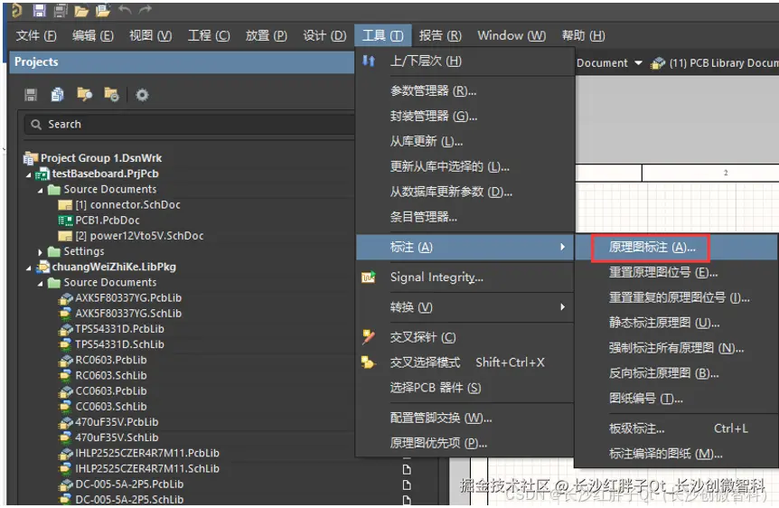The height and width of the screenshot is (508, 779).
Task: Select 470uF35V.PcbLib in the tree
Action: pos(117,422)
